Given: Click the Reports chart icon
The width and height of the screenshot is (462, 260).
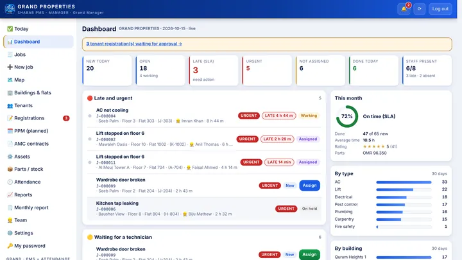Looking at the screenshot, I should point(10,195).
